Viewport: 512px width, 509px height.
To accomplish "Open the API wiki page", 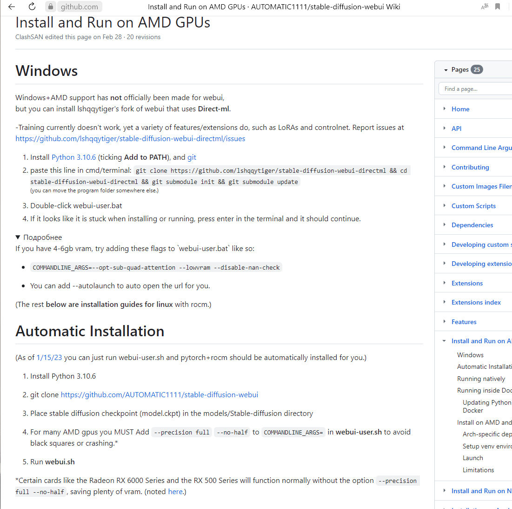I will 457,129.
